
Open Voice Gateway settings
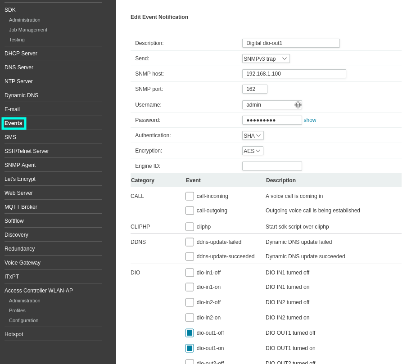pyautogui.click(x=23, y=263)
